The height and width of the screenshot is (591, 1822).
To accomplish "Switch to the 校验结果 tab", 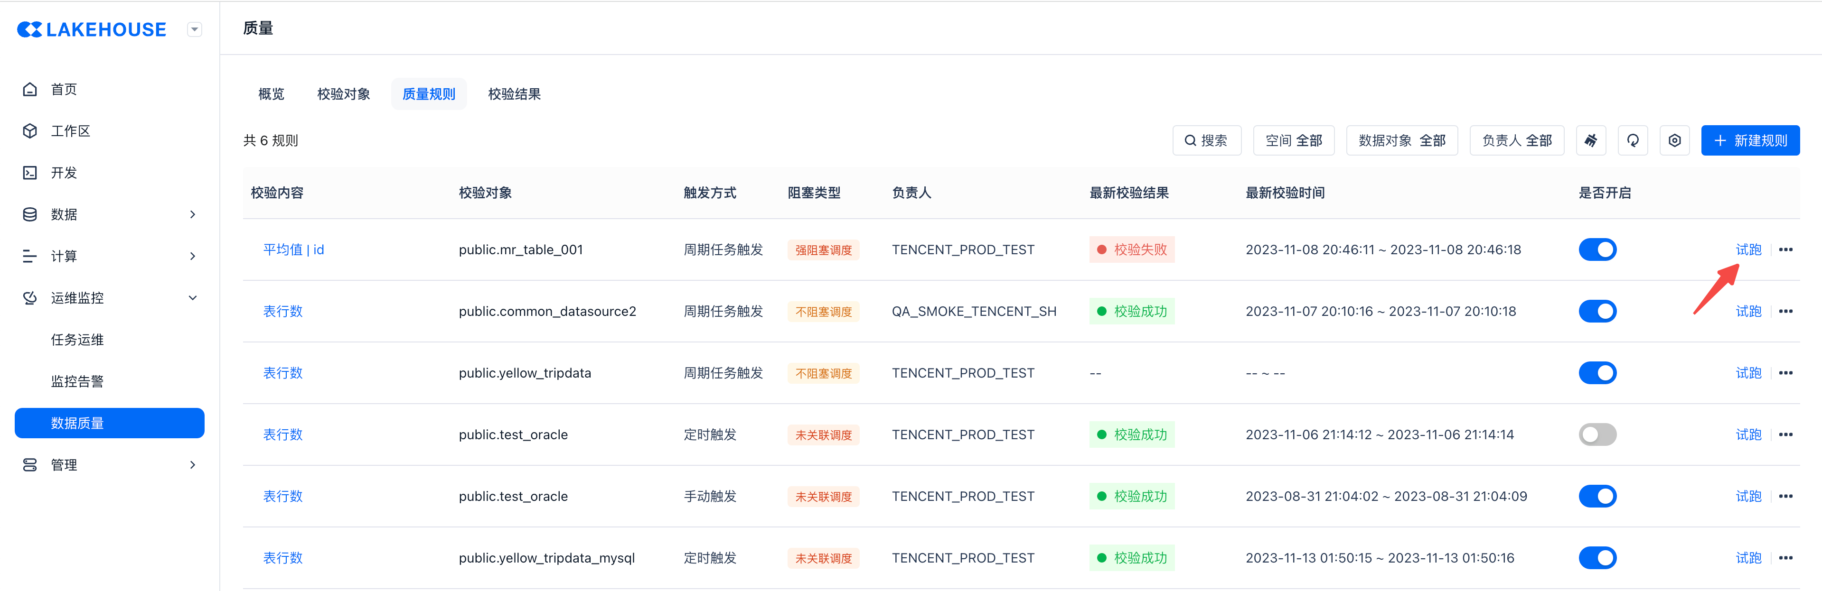I will pyautogui.click(x=514, y=94).
